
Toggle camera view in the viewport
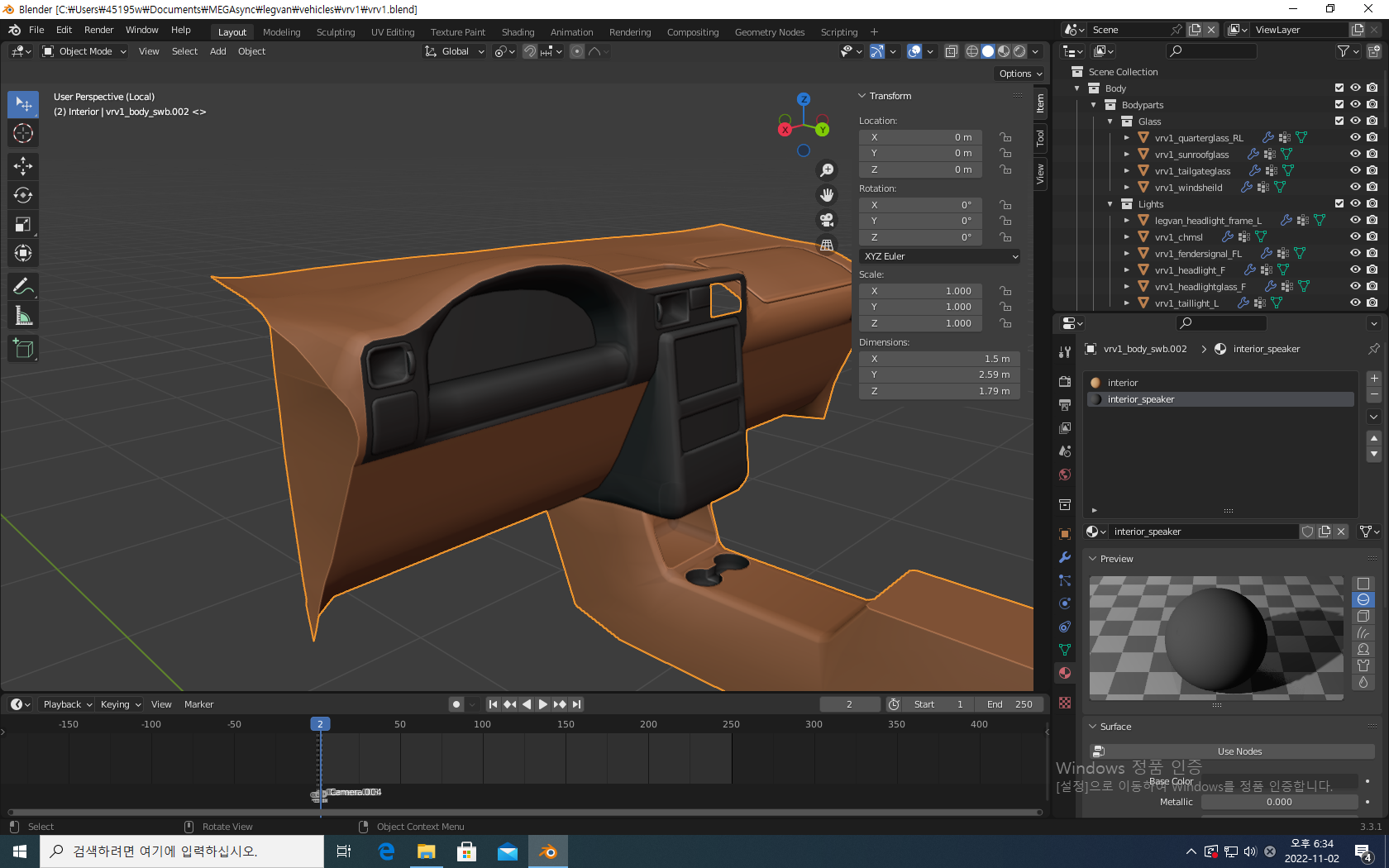(826, 220)
